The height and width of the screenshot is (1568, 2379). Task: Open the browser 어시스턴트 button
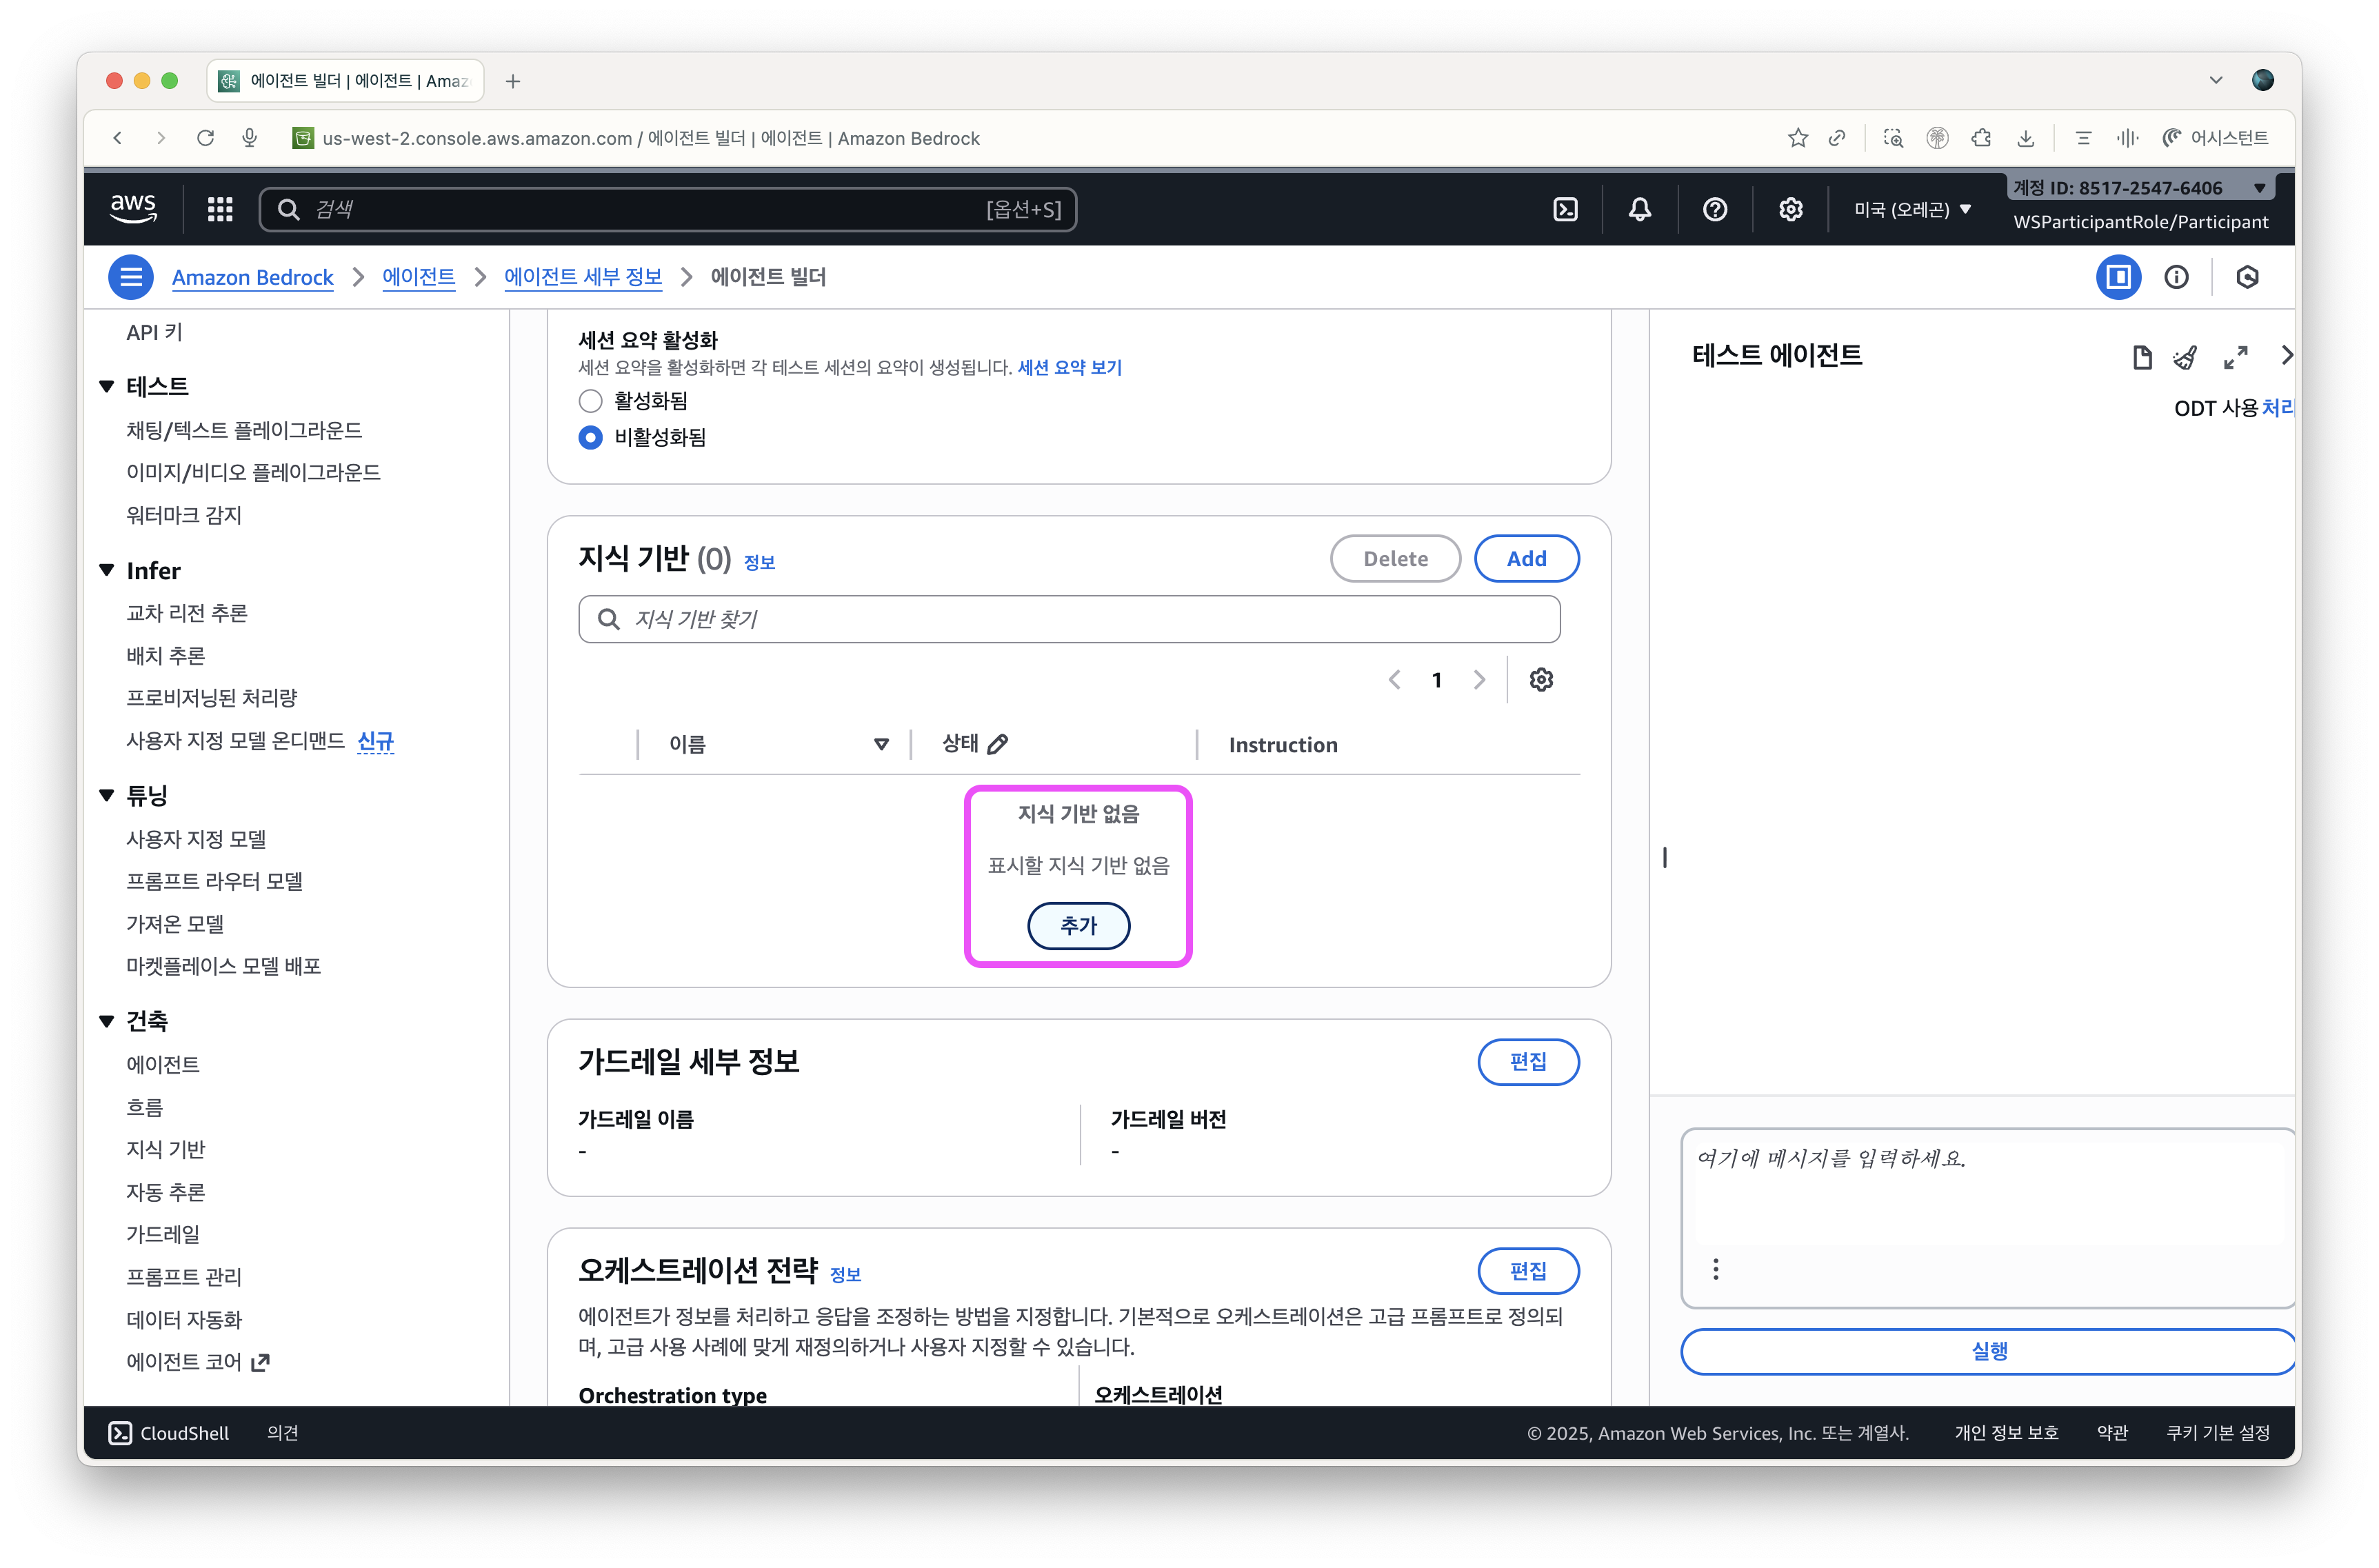tap(2215, 138)
